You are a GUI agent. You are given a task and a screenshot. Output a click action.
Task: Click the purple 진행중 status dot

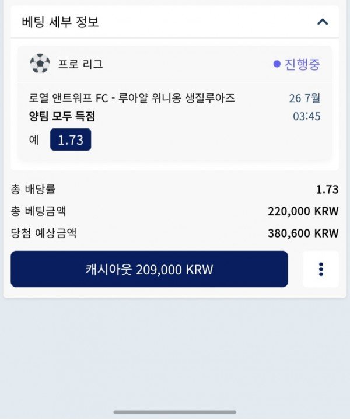coord(277,64)
